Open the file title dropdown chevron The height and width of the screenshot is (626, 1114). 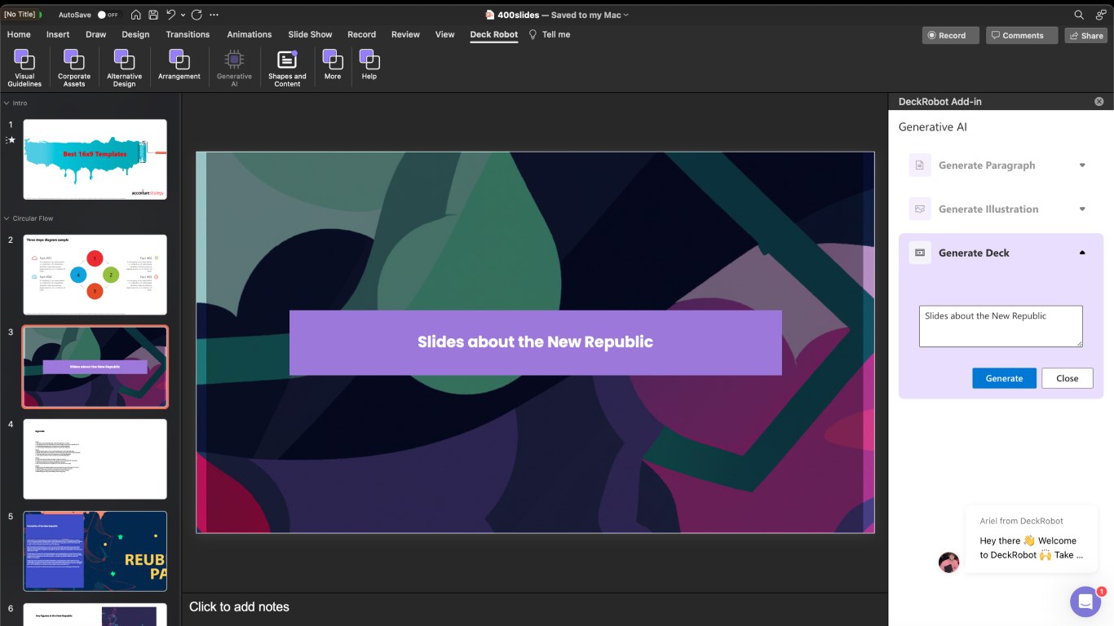[x=626, y=15]
